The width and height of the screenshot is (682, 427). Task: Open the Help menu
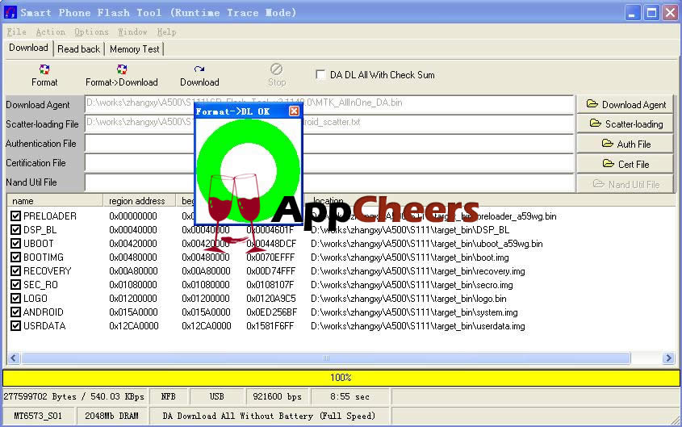[166, 31]
